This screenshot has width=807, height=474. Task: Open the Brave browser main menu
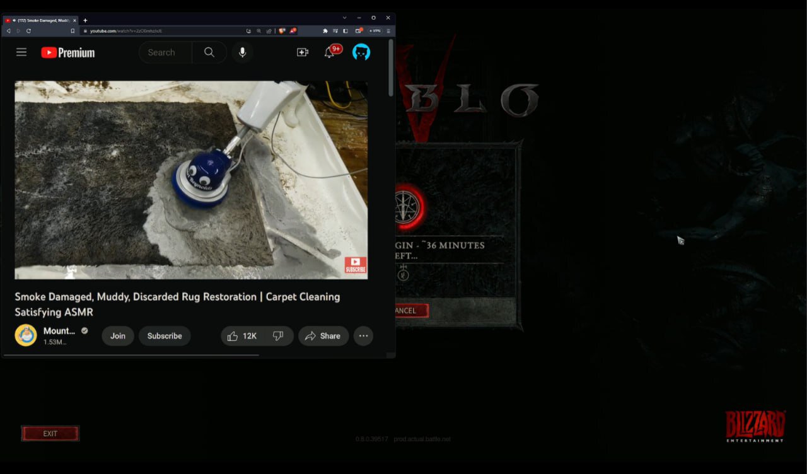tap(388, 31)
